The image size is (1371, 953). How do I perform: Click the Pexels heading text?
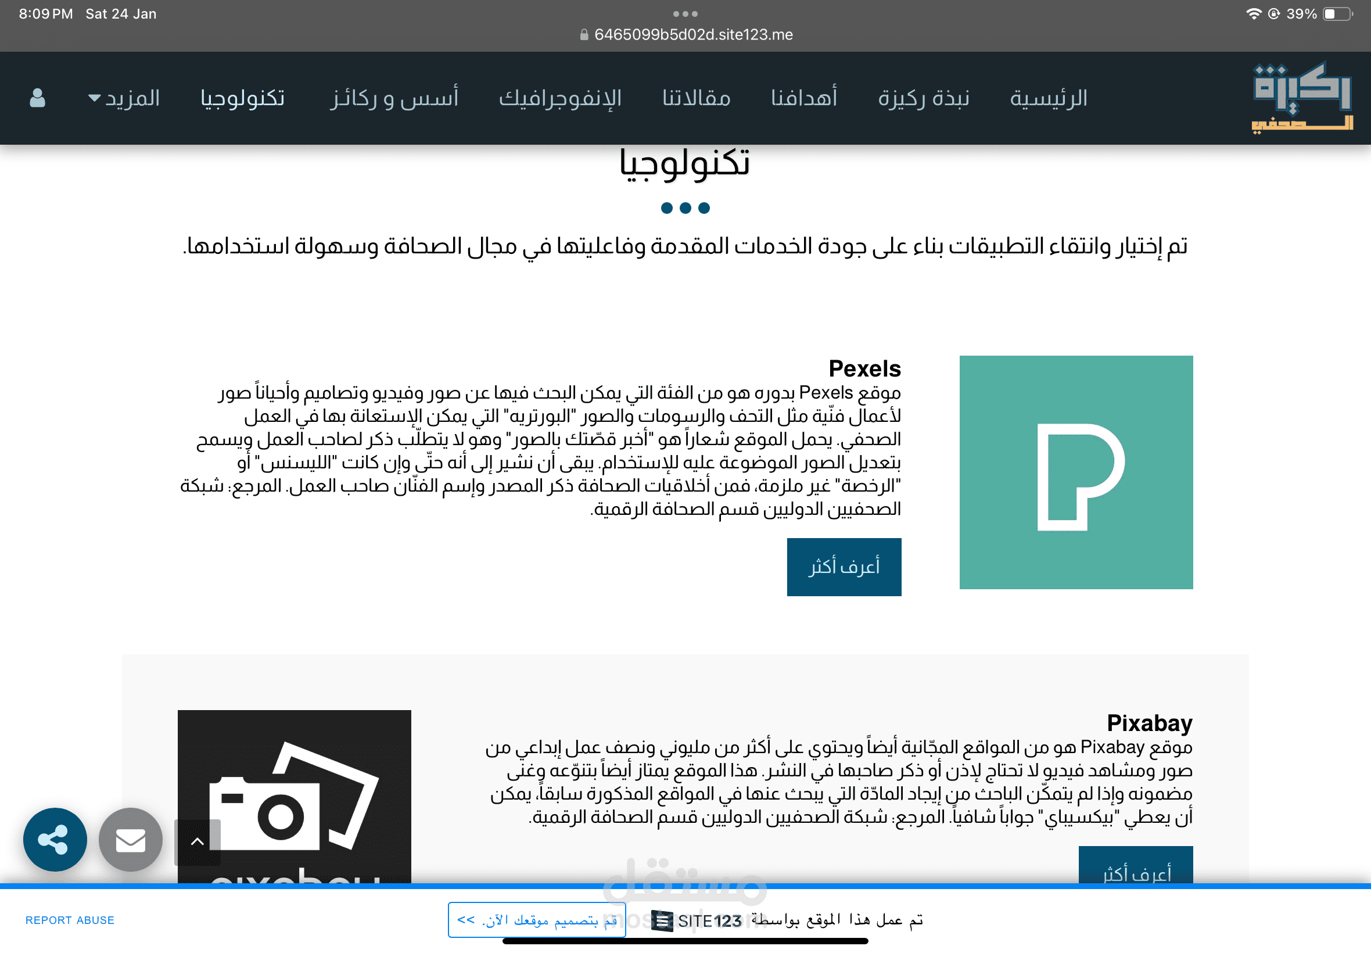coord(865,368)
